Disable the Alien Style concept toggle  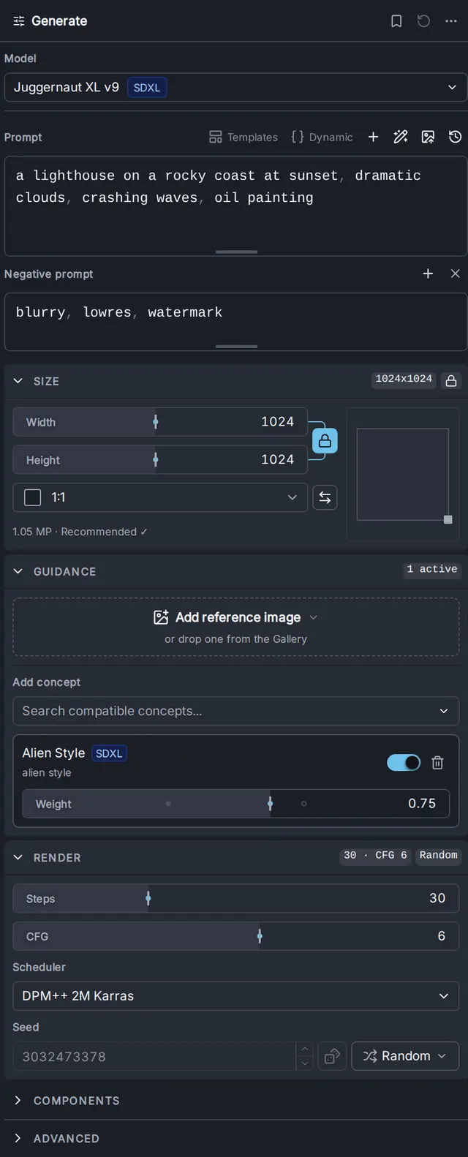coord(404,763)
